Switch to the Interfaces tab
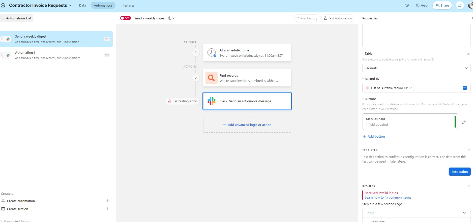 [128, 5]
